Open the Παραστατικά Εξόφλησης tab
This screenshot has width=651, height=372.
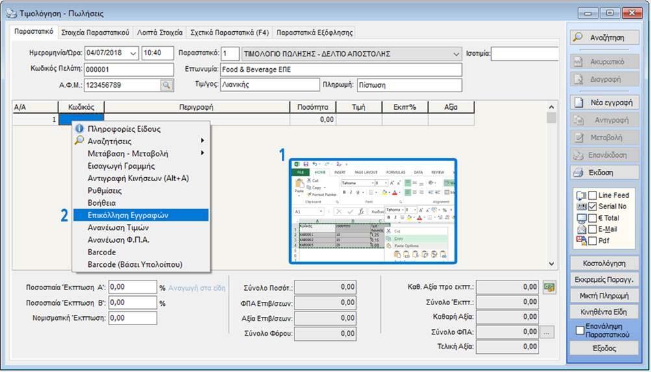pyautogui.click(x=314, y=32)
